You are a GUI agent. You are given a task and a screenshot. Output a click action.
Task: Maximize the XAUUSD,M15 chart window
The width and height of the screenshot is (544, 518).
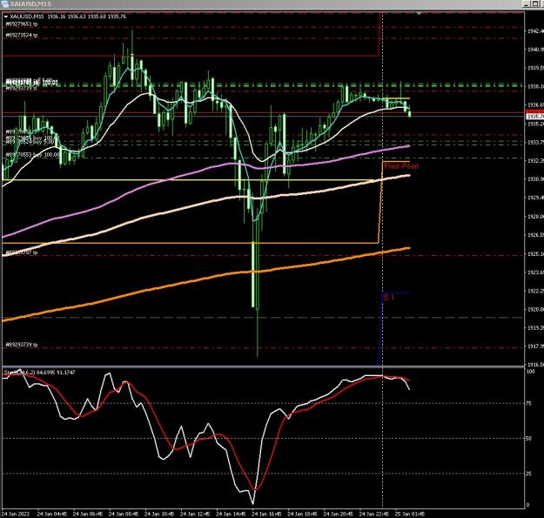coord(534,3)
